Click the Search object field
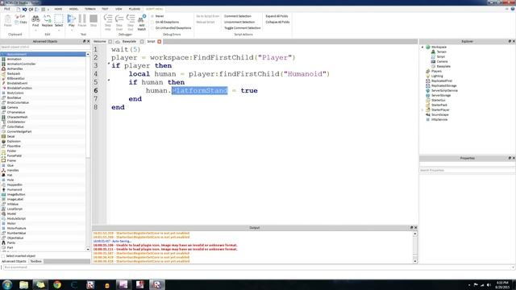 (x=45, y=48)
